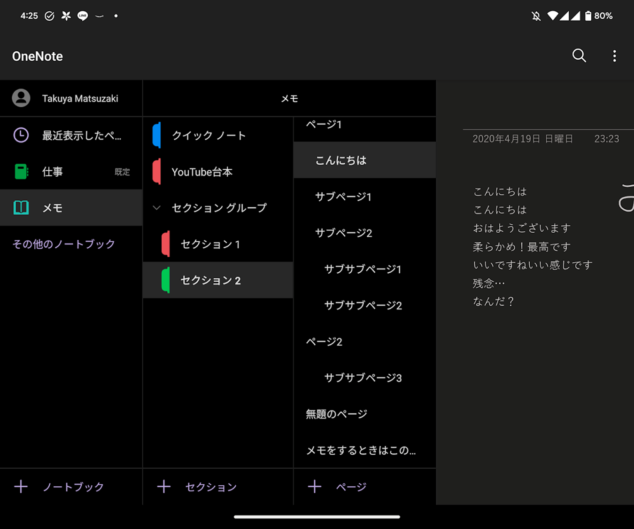Screen dimensions: 634x529
Task: Click note line 残念…
Action: (489, 283)
